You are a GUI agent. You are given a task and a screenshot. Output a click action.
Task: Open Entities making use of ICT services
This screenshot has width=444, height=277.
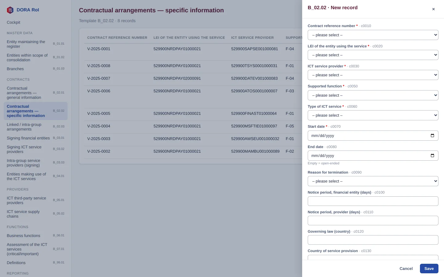(35, 176)
